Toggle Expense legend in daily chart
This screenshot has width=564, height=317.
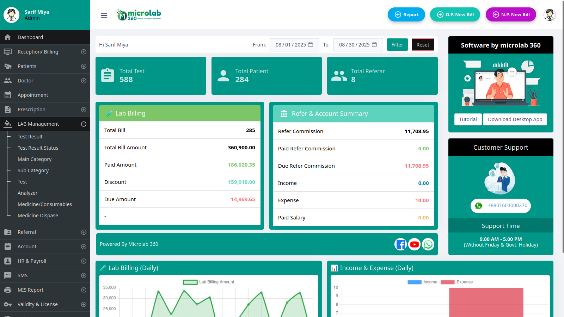[x=457, y=282]
